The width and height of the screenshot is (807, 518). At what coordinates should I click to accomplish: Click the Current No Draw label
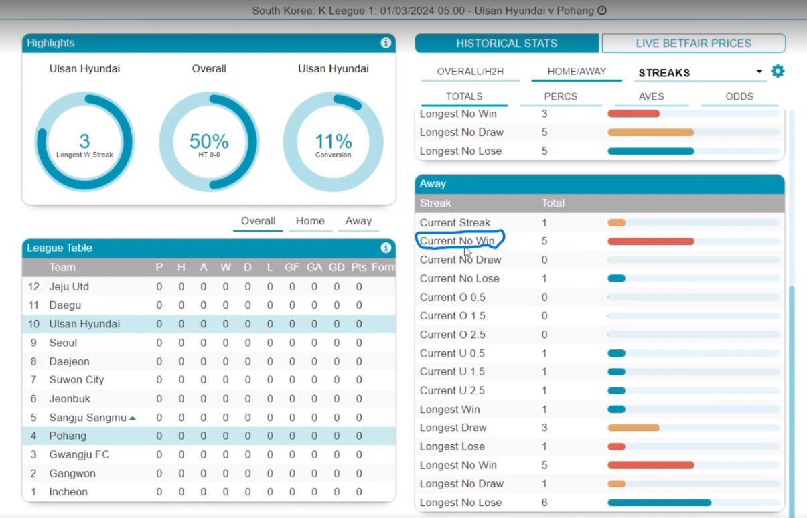coord(460,260)
